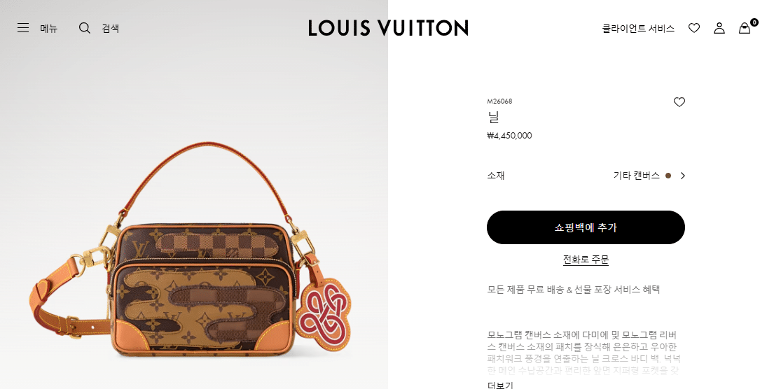This screenshot has width=767, height=389.
Task: Open the shopping bag icon
Action: click(744, 29)
